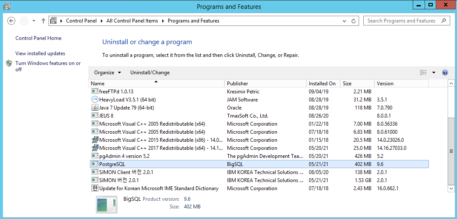This screenshot has height=219, width=457.
Task: Open help with the blue question icon
Action: [x=445, y=73]
